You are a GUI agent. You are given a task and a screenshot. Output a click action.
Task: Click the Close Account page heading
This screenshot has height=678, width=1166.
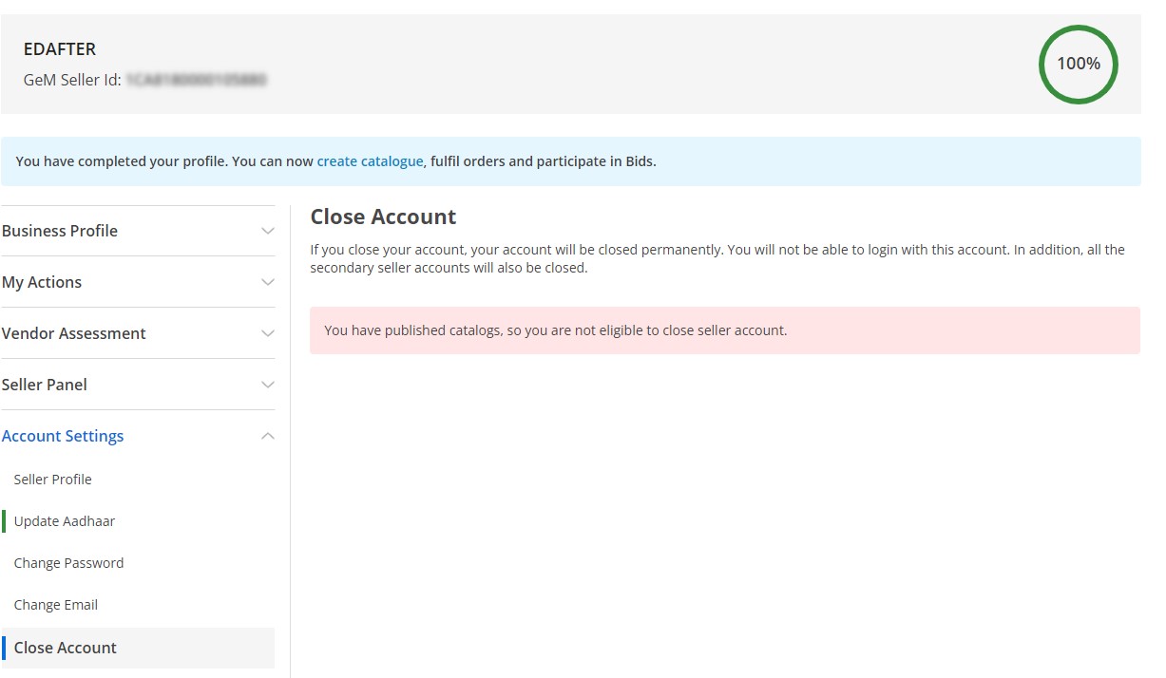[x=383, y=217]
